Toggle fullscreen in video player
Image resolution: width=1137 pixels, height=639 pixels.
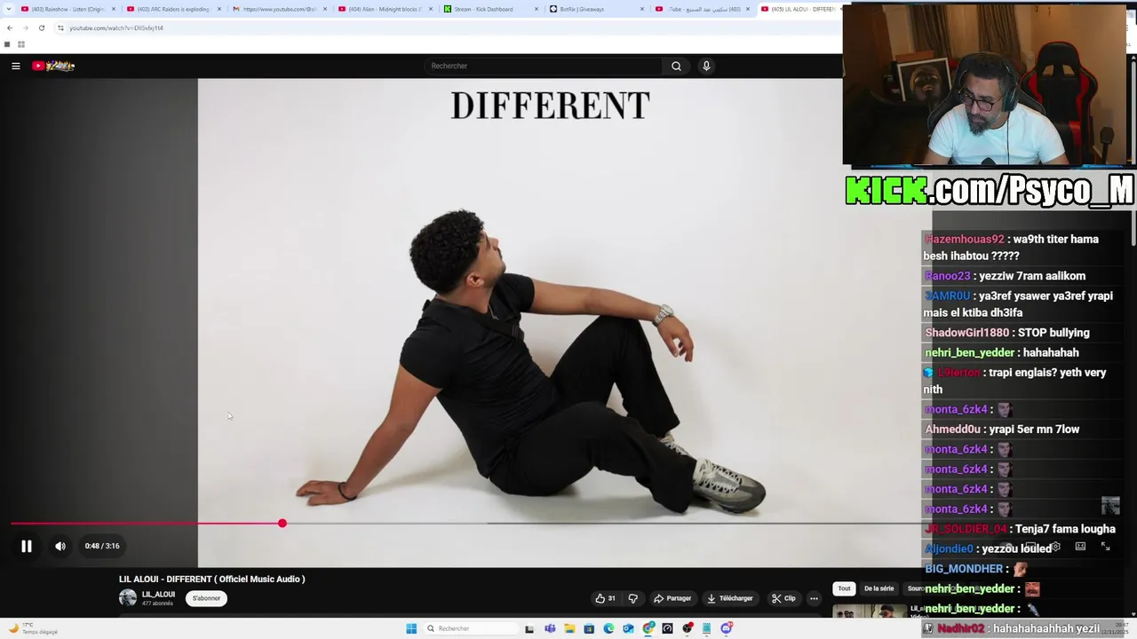click(1105, 547)
